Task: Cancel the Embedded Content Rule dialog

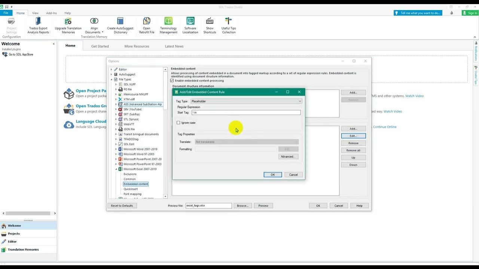Action: coord(293,174)
